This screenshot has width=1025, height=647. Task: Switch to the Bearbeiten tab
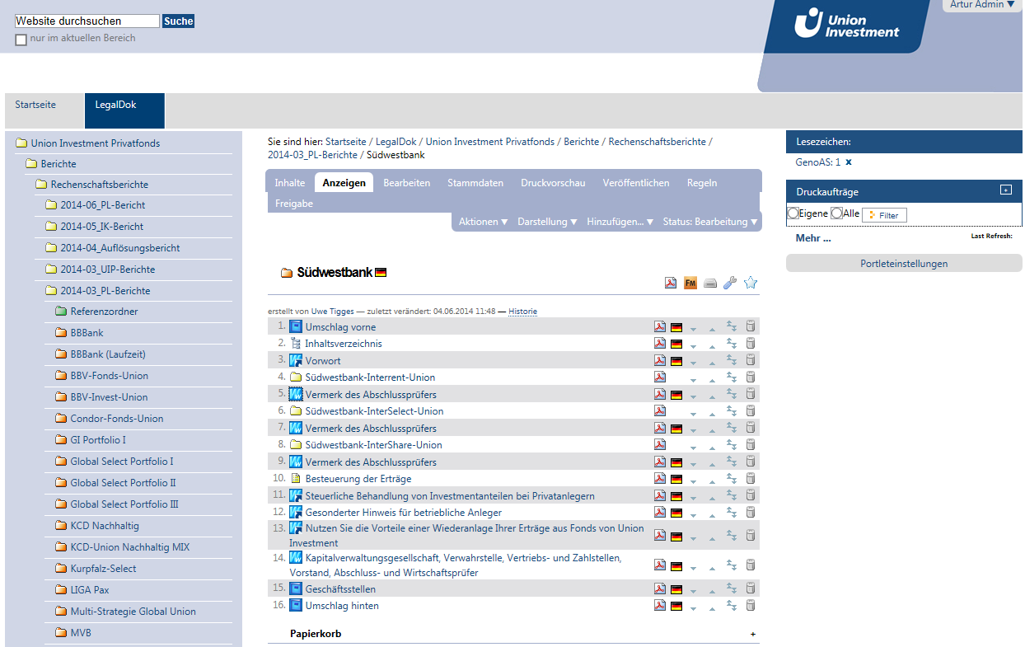[407, 183]
